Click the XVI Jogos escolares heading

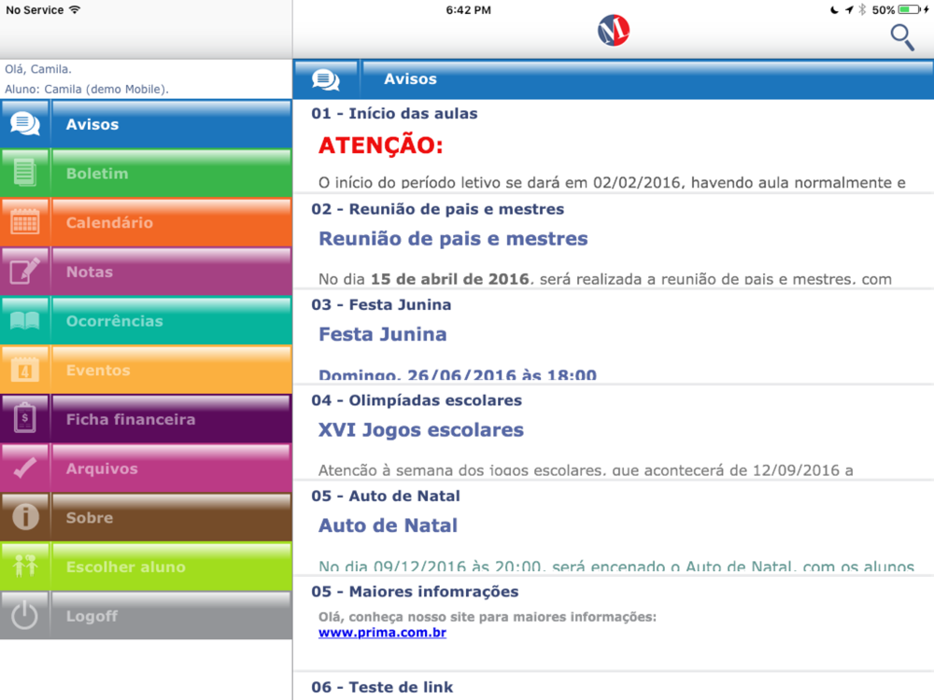[x=421, y=429]
